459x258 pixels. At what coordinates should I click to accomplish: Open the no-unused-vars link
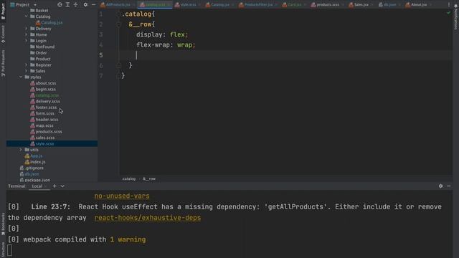122,196
